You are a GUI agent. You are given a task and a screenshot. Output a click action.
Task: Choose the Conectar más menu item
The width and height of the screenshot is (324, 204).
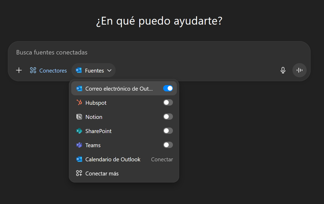(102, 173)
